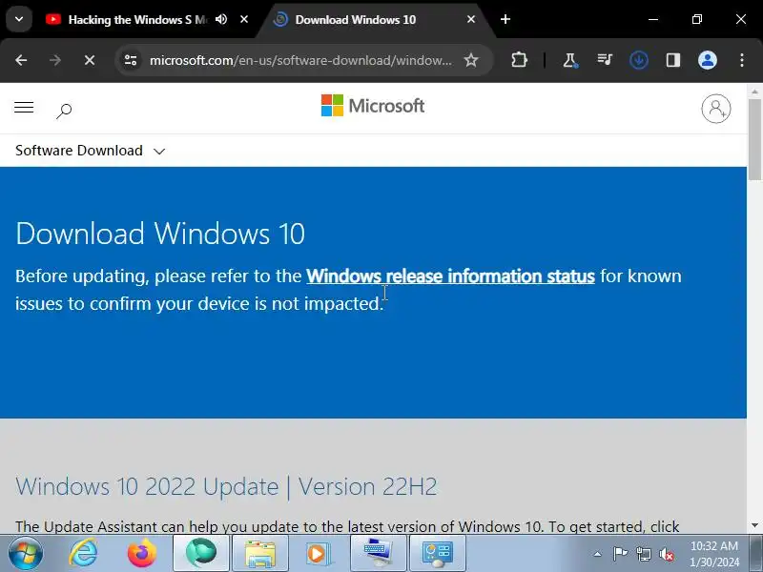The height and width of the screenshot is (572, 763).
Task: View site information icon in address bar
Action: (x=131, y=60)
